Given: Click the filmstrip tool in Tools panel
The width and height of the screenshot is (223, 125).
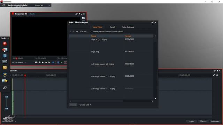Looking at the screenshot, I should pos(5,61).
